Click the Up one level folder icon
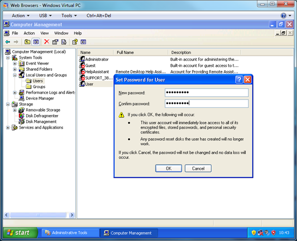Image resolution: width=297 pixels, height=241 pixels. click(x=27, y=42)
